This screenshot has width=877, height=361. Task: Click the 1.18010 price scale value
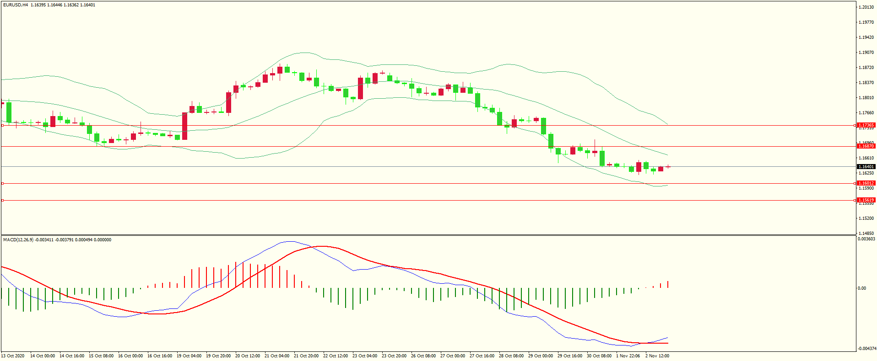pyautogui.click(x=866, y=98)
